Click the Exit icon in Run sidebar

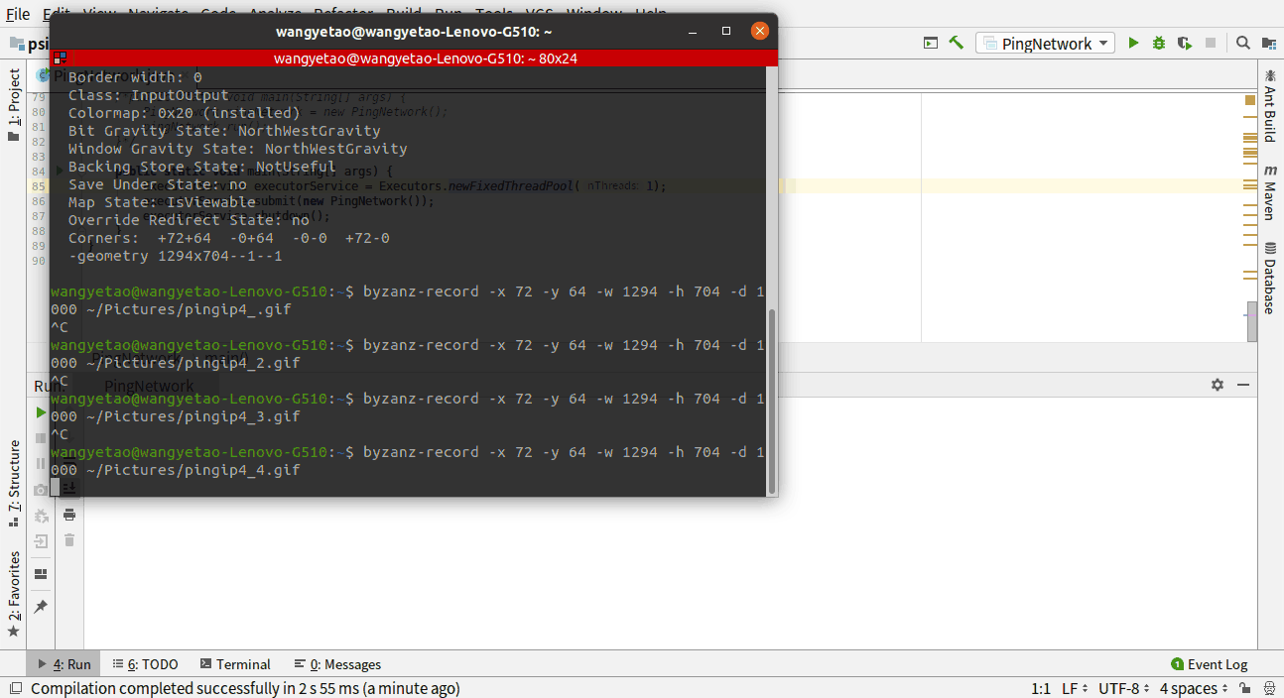coord(41,541)
